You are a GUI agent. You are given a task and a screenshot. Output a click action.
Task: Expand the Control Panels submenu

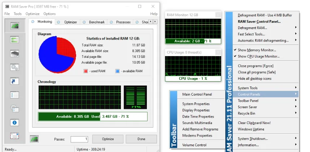266,94
